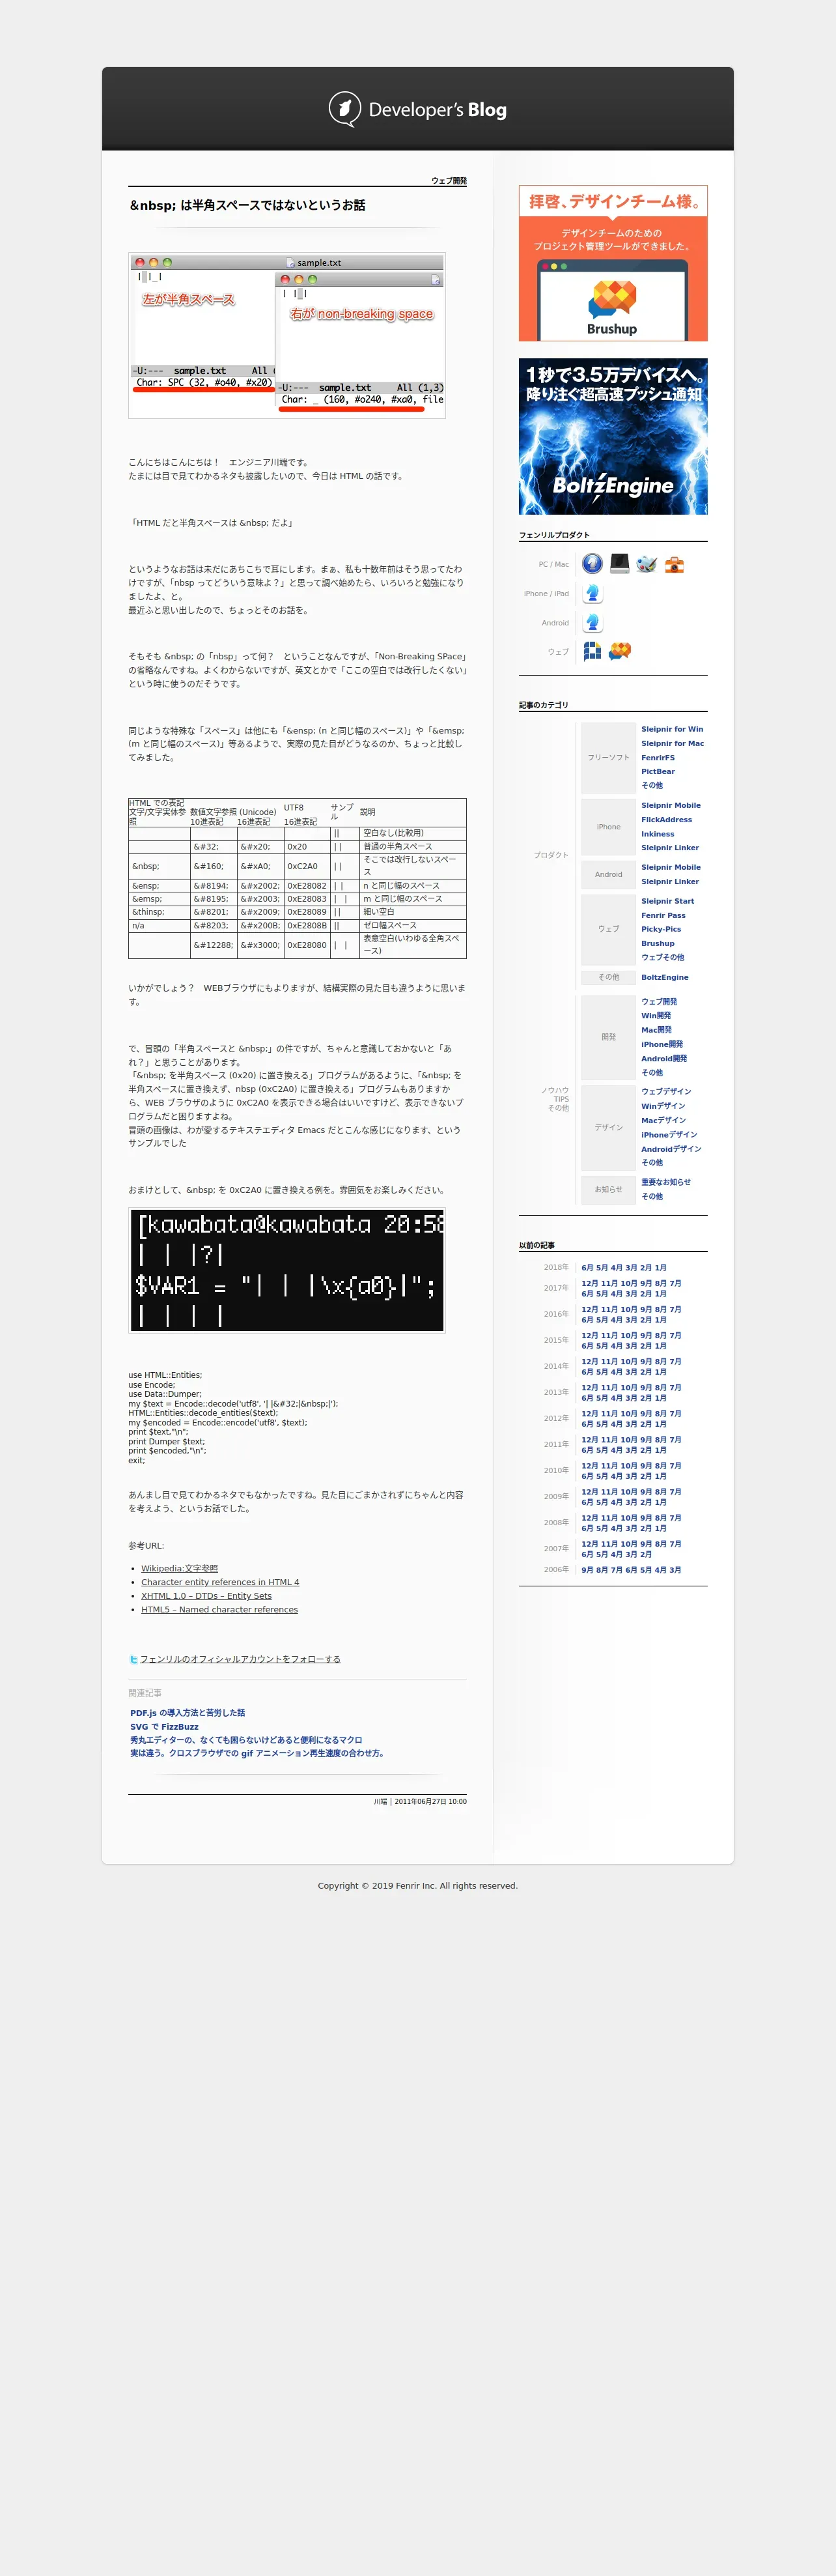
Task: Click the &nbsp; cell in the HTML table
Action: point(159,866)
